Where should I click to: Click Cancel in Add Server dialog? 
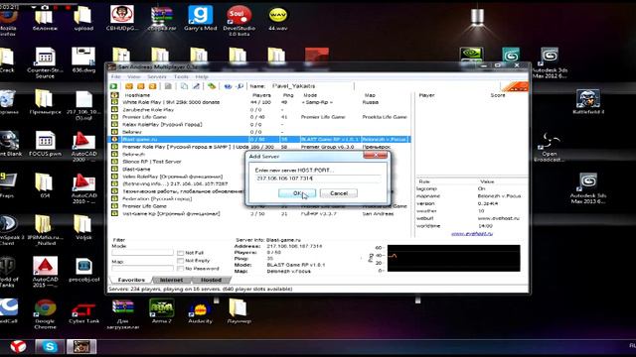point(339,193)
